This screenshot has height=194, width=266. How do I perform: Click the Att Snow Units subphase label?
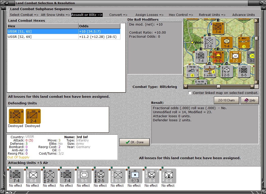[55, 15]
